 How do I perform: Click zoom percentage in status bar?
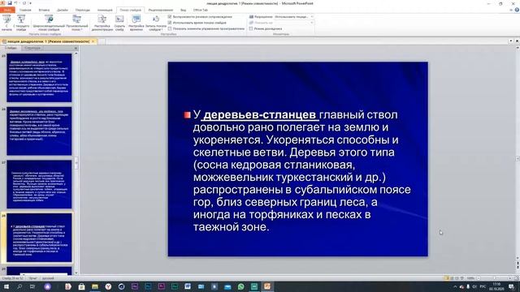[x=470, y=278]
